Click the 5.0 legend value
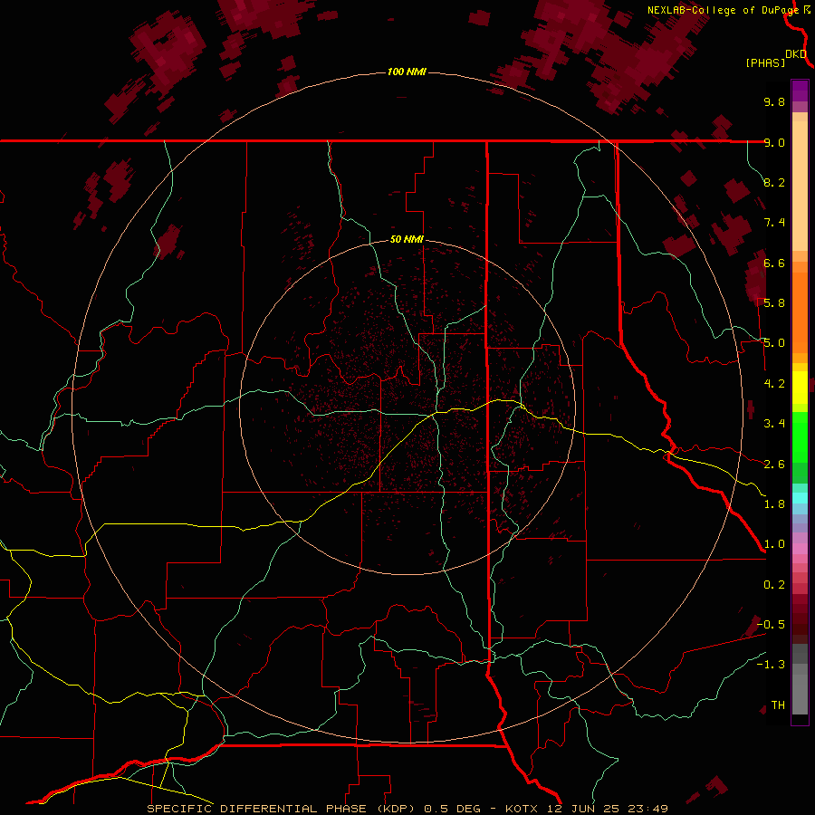Screen dimensions: 815x815 pyautogui.click(x=774, y=343)
